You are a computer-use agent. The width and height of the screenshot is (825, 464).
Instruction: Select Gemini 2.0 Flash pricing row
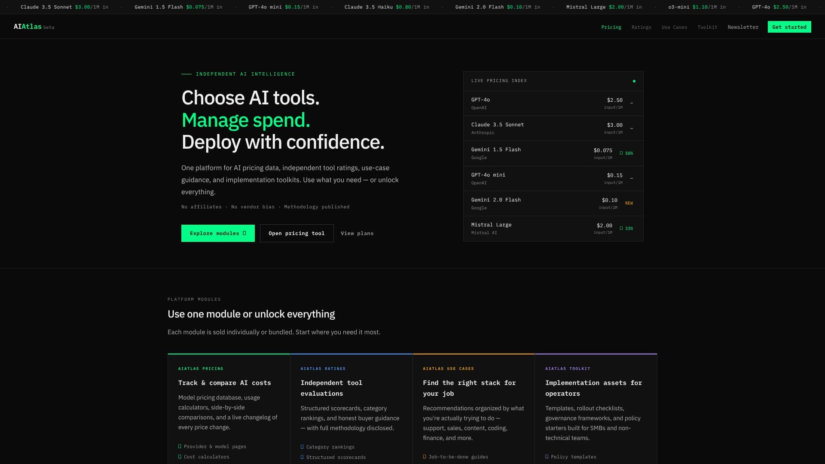(x=553, y=203)
